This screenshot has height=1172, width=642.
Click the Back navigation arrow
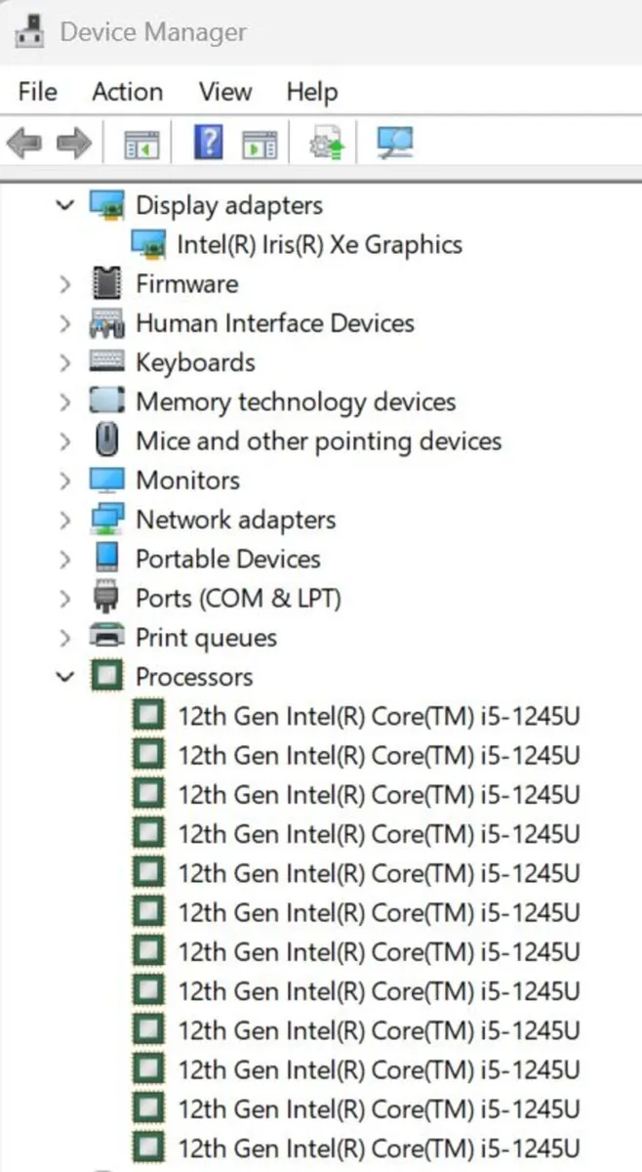[x=24, y=142]
